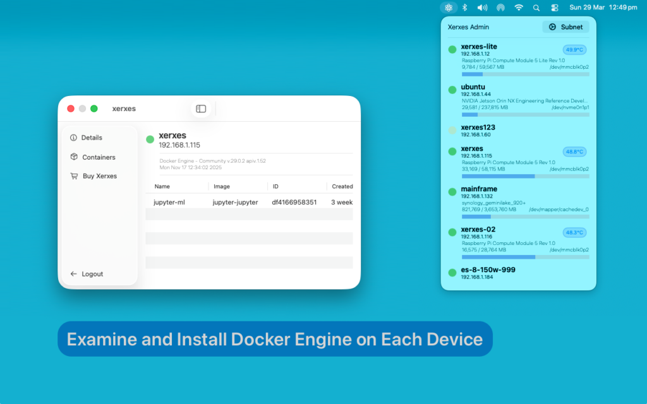Open Spotlight search magnifier icon
Image resolution: width=647 pixels, height=404 pixels.
536,8
